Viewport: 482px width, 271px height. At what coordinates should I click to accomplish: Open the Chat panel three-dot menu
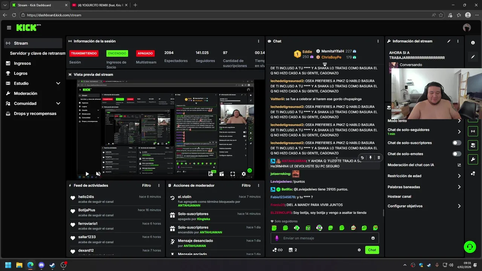(x=378, y=41)
